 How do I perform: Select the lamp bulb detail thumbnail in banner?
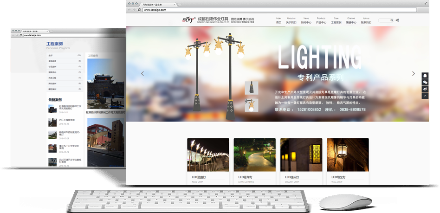point(252,105)
